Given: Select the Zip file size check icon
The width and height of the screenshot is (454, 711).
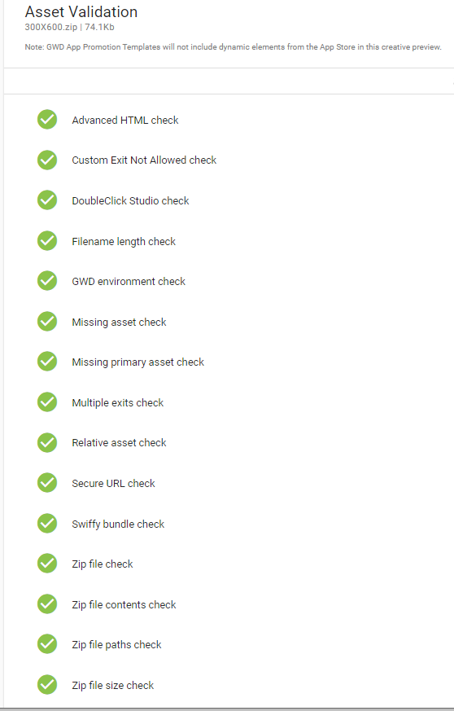Looking at the screenshot, I should [47, 685].
